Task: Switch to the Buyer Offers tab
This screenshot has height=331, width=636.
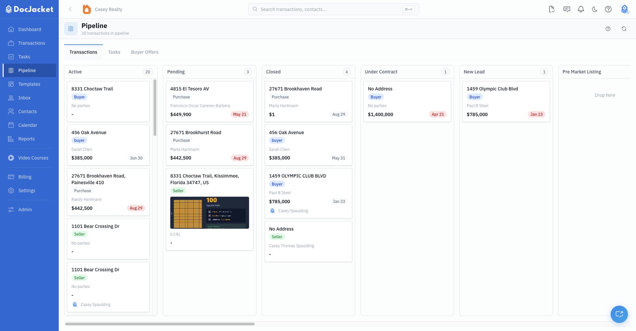Action: point(145,52)
